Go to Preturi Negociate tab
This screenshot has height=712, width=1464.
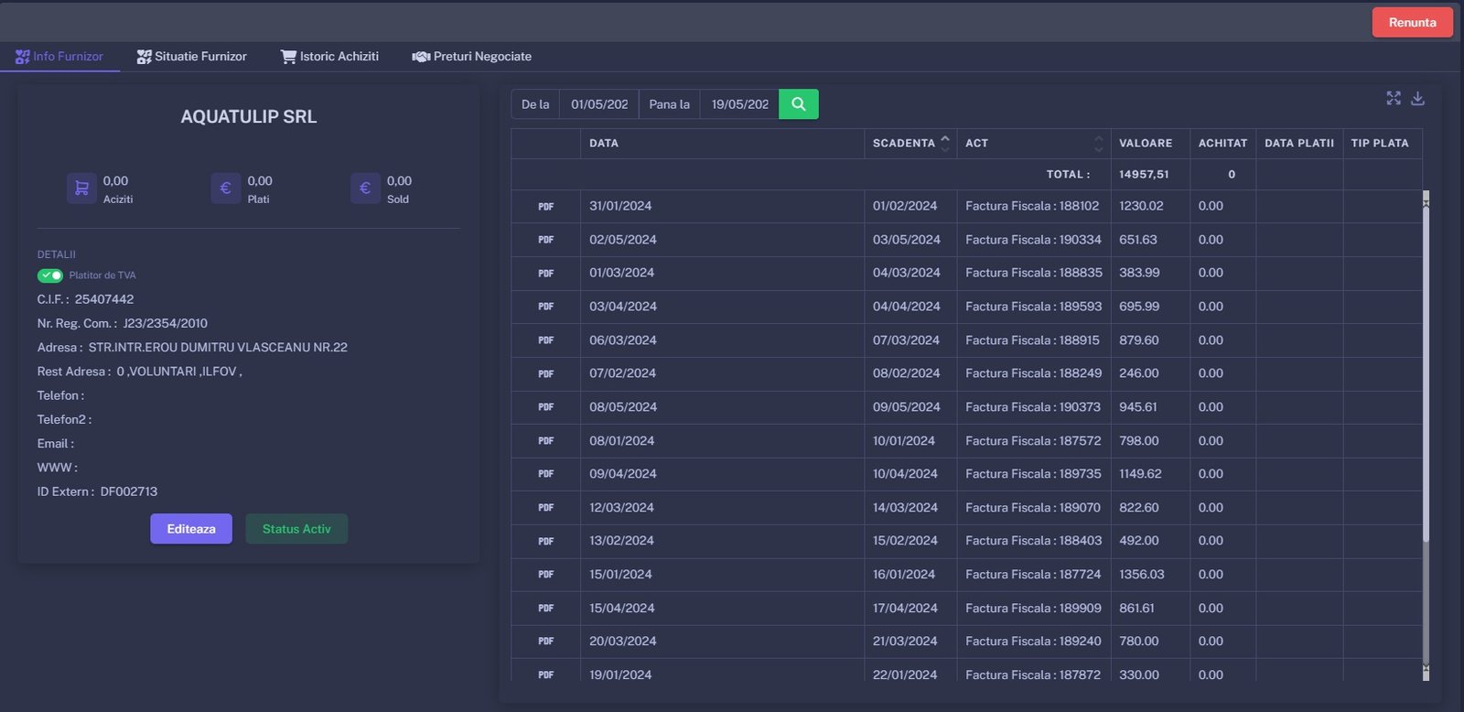click(471, 57)
